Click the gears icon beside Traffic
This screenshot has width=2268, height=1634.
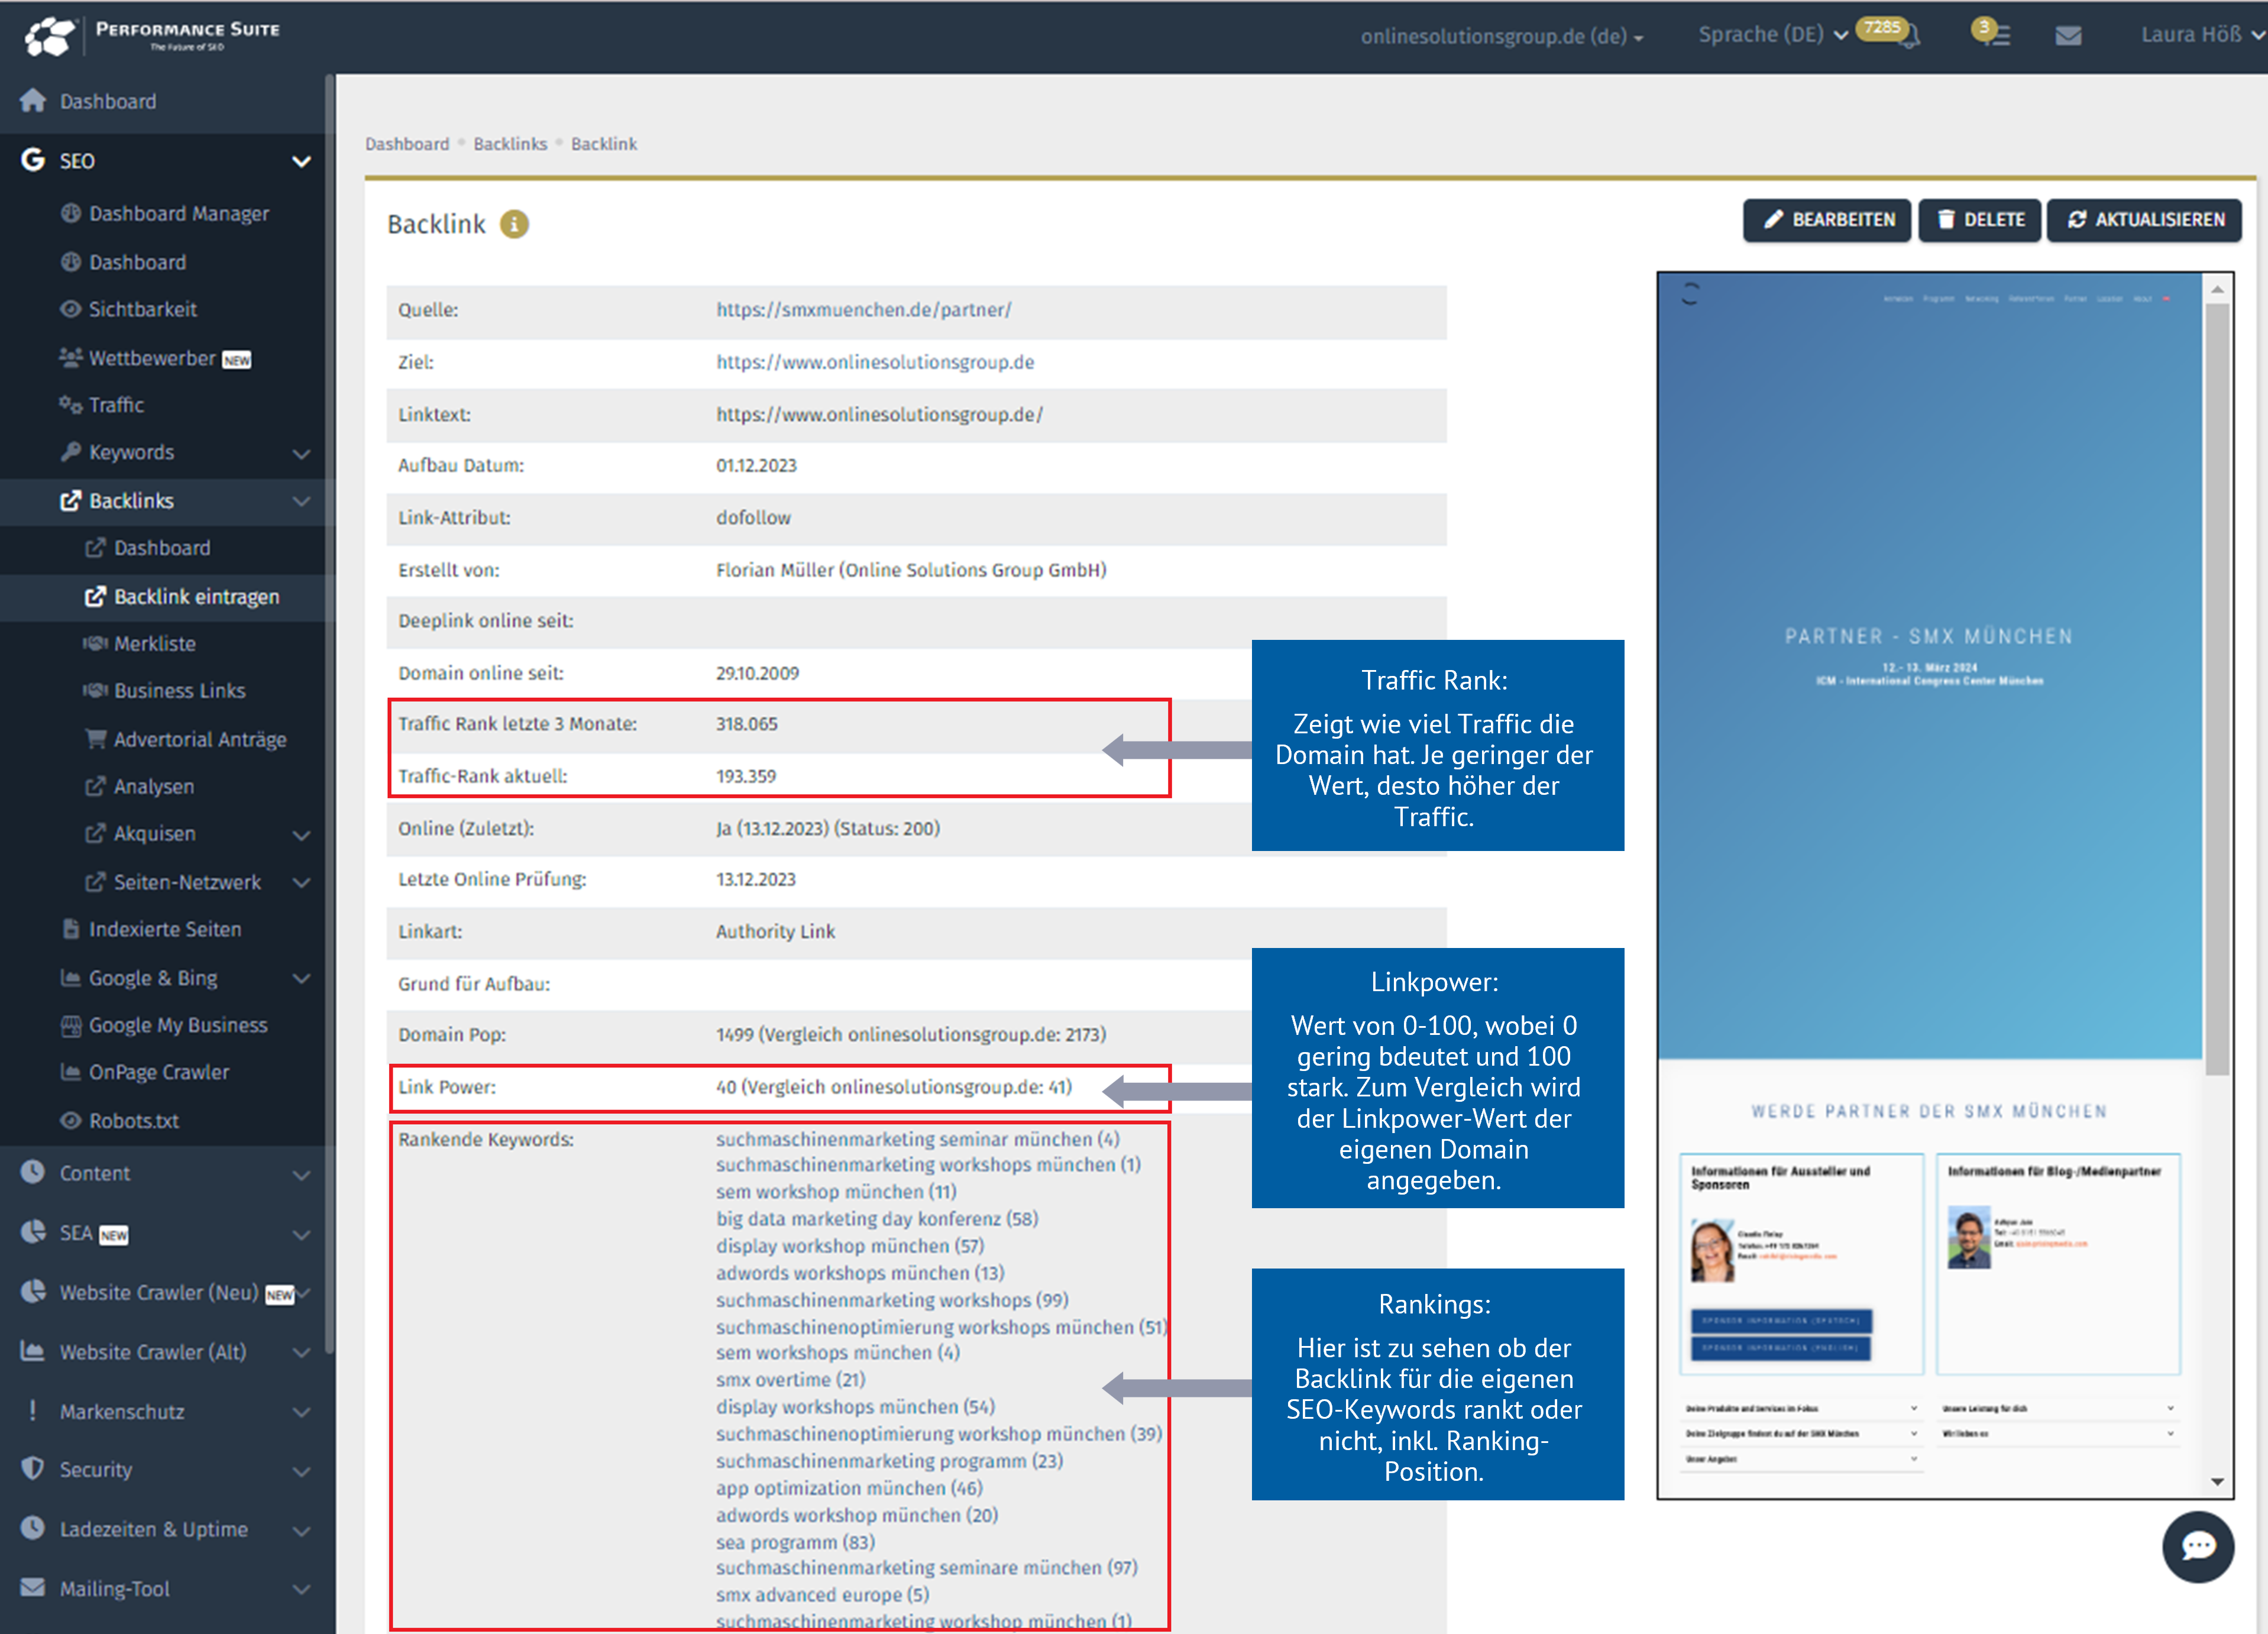tap(70, 405)
